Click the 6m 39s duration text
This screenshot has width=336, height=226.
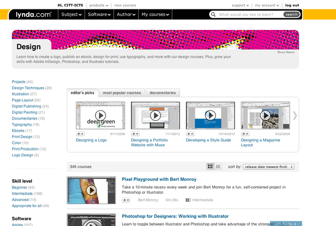coord(172,200)
